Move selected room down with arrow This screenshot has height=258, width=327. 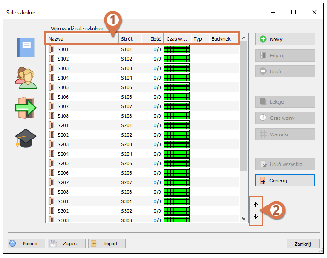pos(256,216)
